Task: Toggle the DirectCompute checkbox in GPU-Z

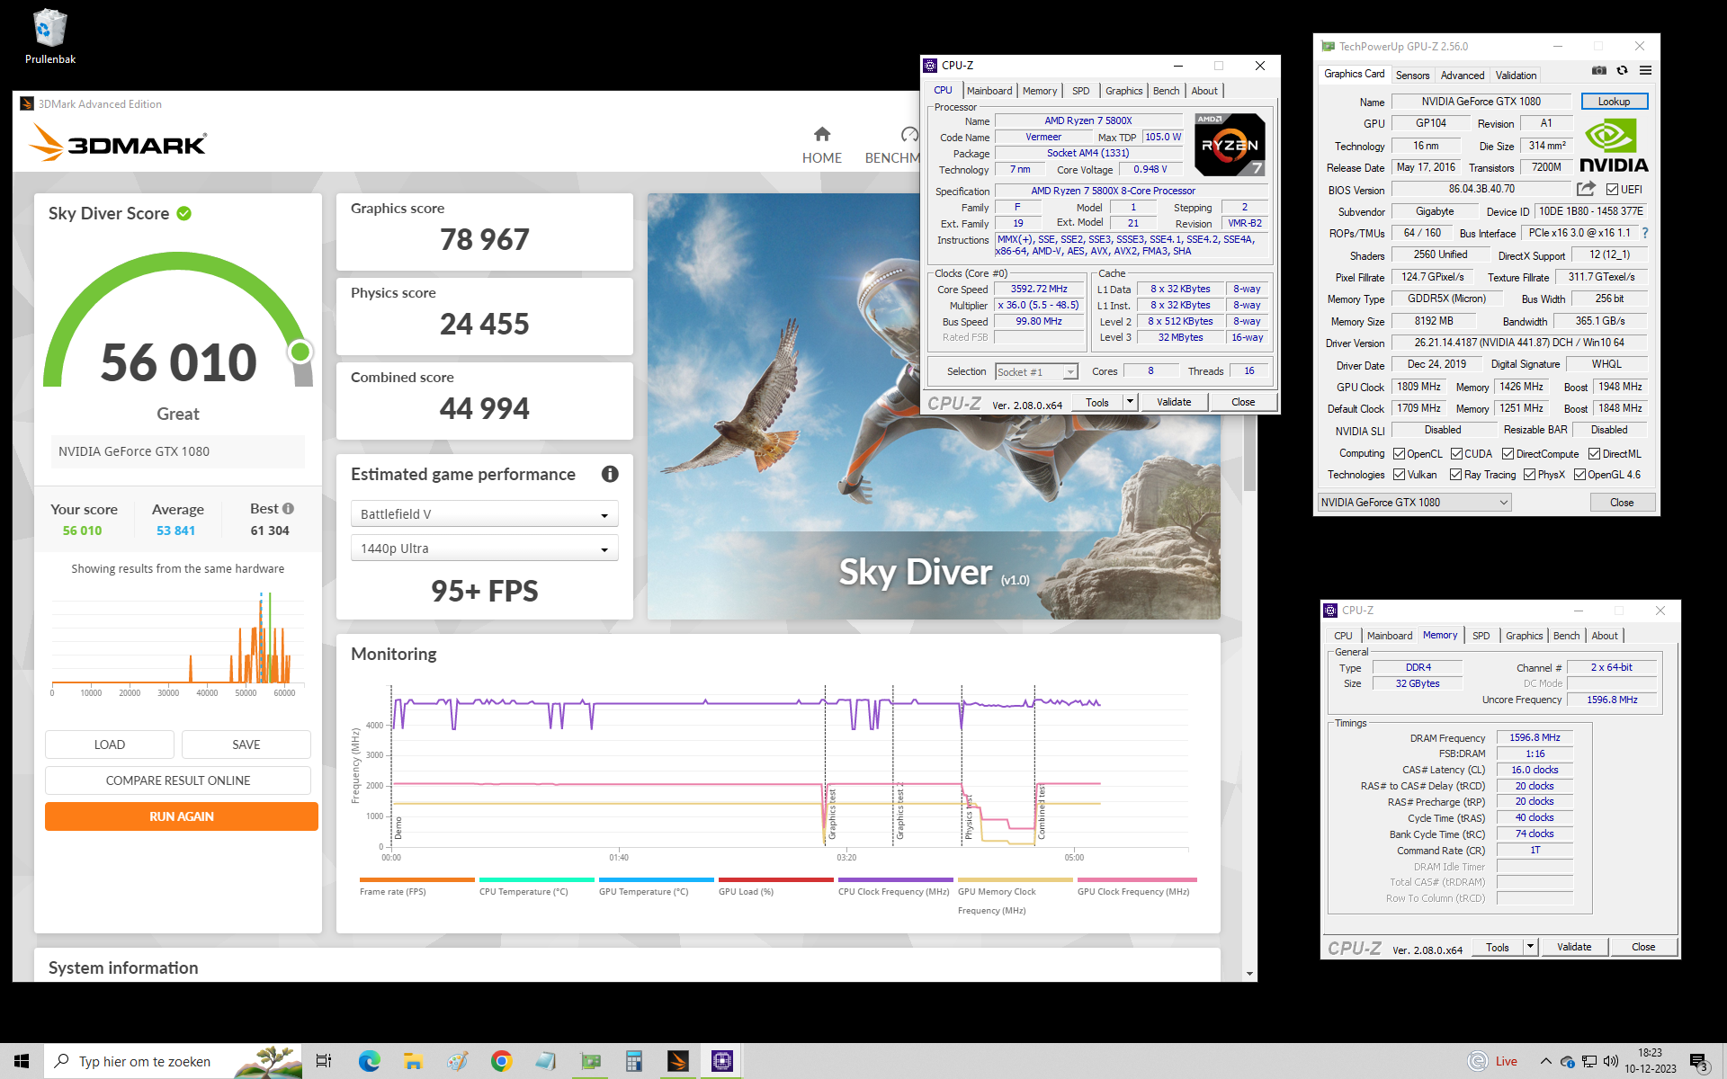Action: point(1508,454)
